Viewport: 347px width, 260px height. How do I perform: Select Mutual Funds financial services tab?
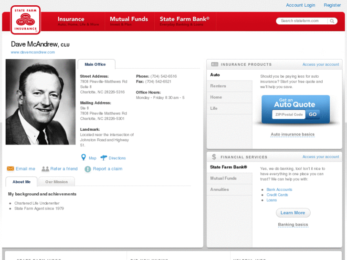[x=230, y=178]
